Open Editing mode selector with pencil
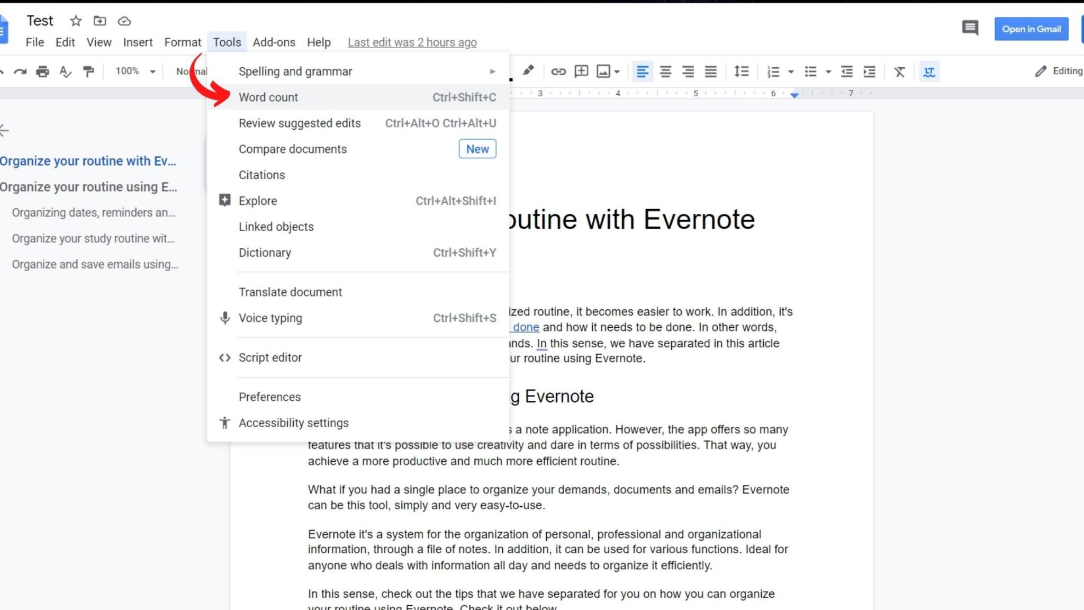1084x610 pixels. (x=1059, y=71)
